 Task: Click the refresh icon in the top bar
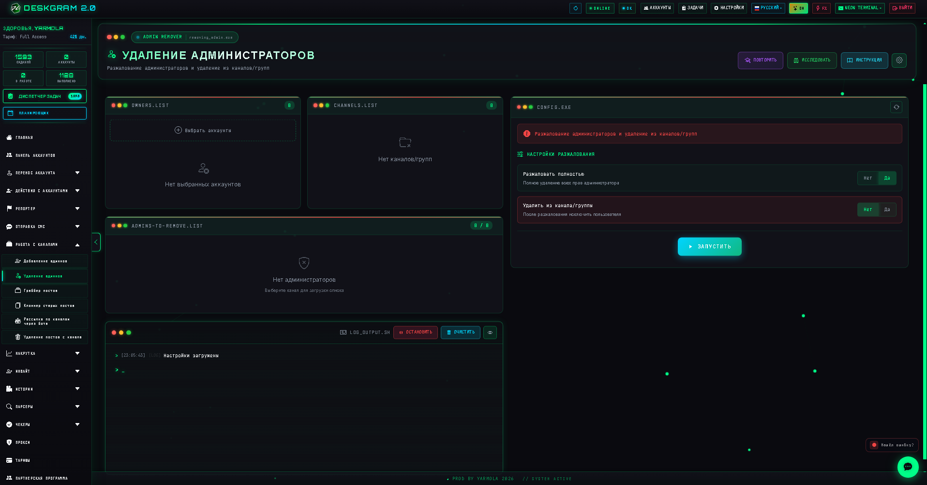(x=575, y=8)
